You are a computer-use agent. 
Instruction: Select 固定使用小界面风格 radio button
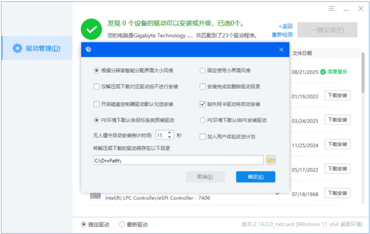tap(202, 71)
